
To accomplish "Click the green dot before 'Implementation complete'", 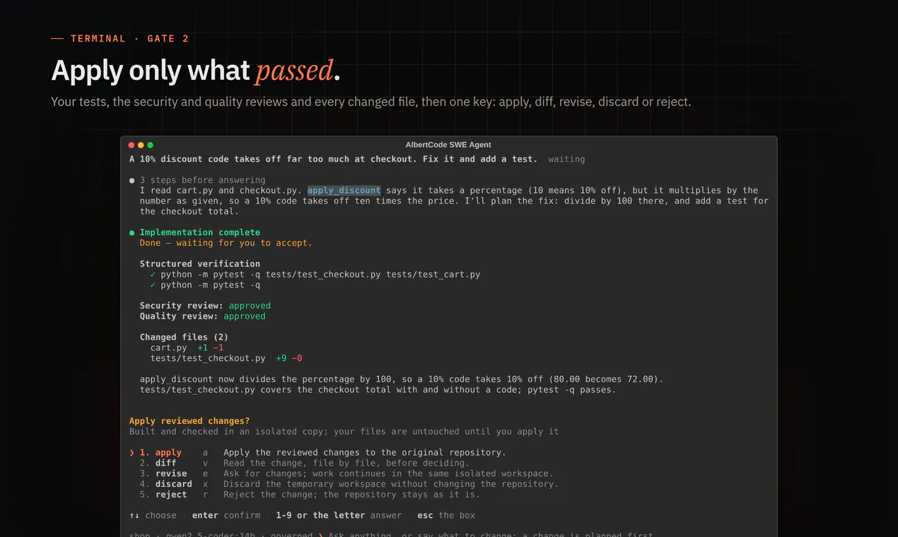I will pos(132,232).
